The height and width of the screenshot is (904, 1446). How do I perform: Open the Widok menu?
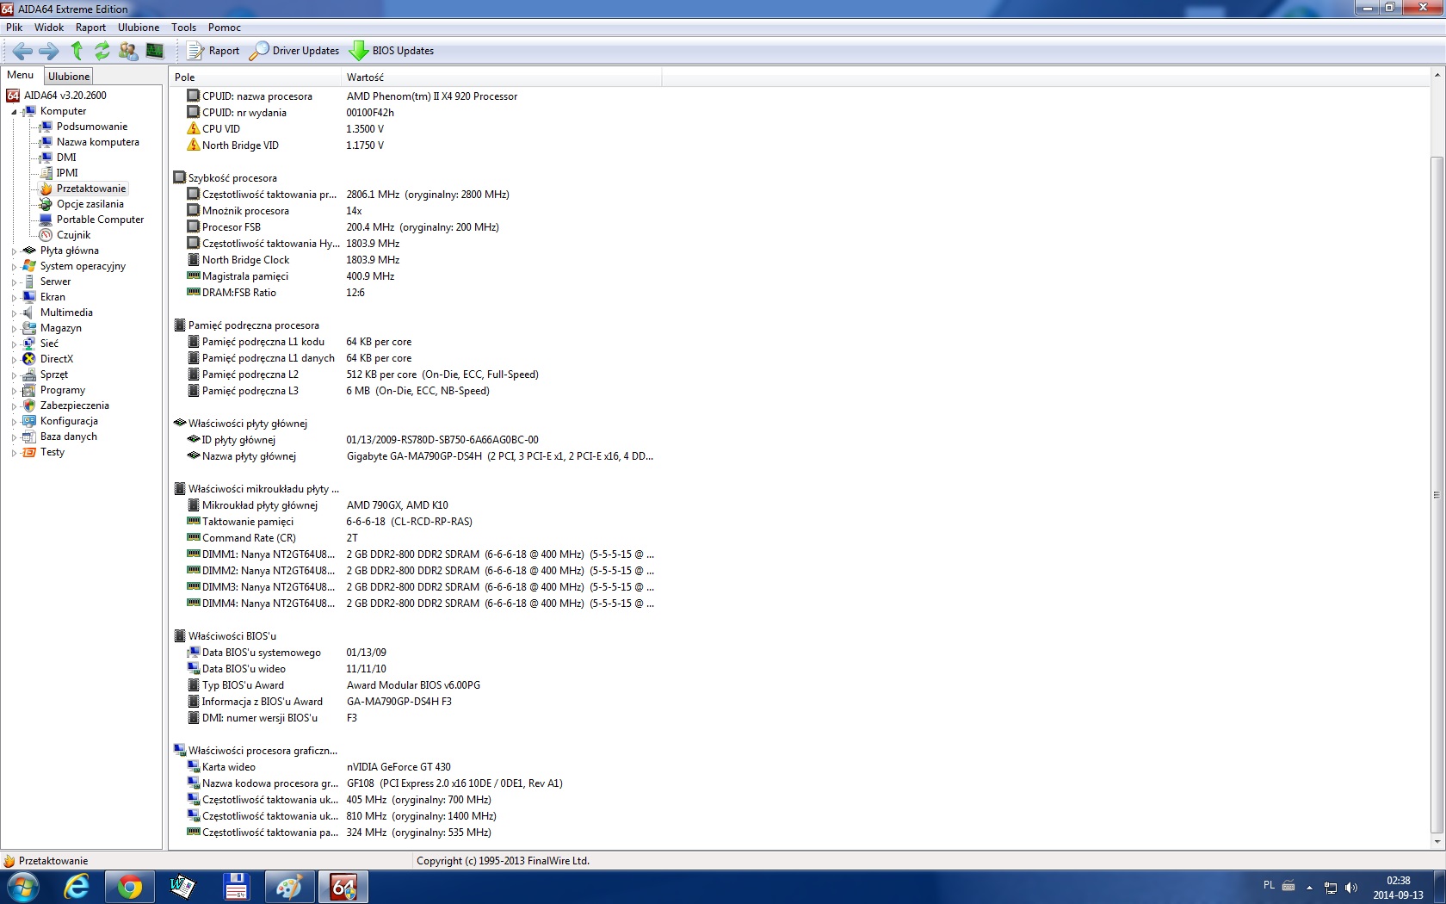click(49, 28)
